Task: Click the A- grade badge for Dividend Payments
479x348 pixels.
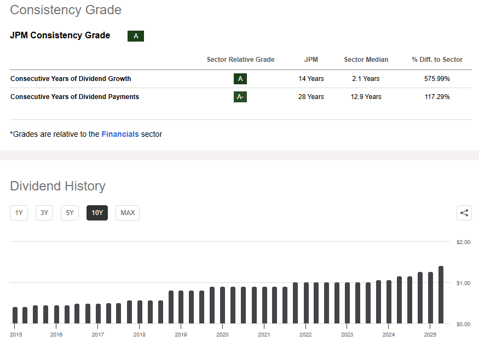Action: click(x=240, y=97)
